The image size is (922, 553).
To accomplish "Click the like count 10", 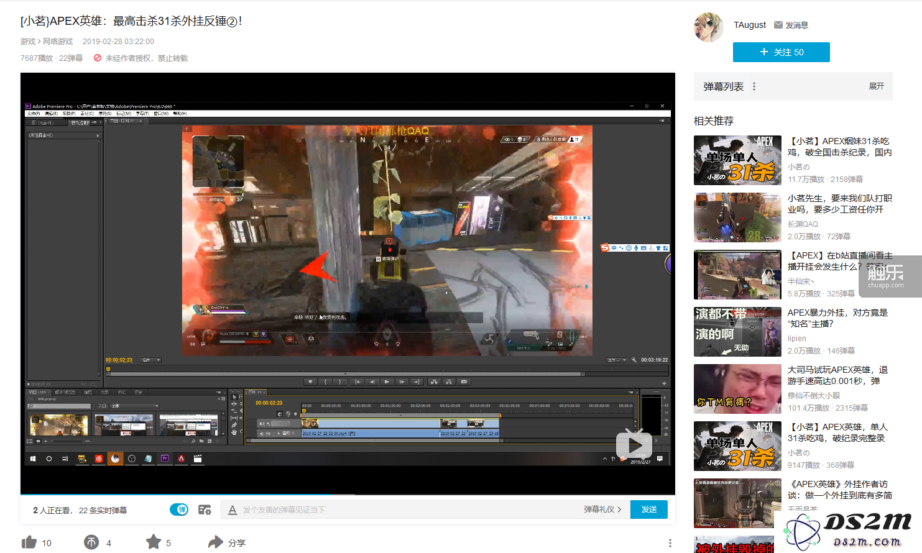I will (x=47, y=543).
